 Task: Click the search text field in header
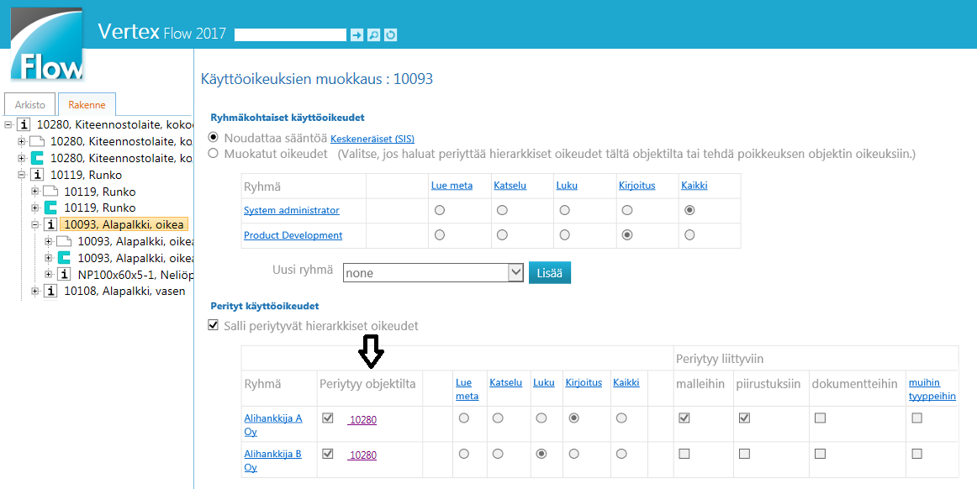(x=290, y=34)
